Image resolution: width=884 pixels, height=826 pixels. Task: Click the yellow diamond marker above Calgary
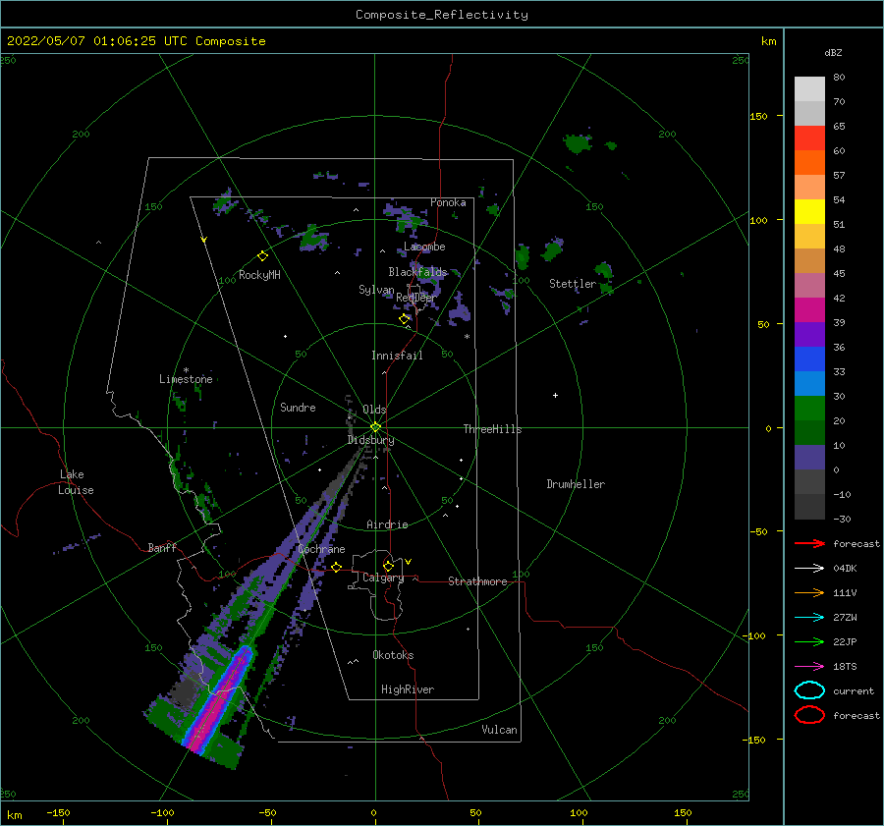click(388, 566)
